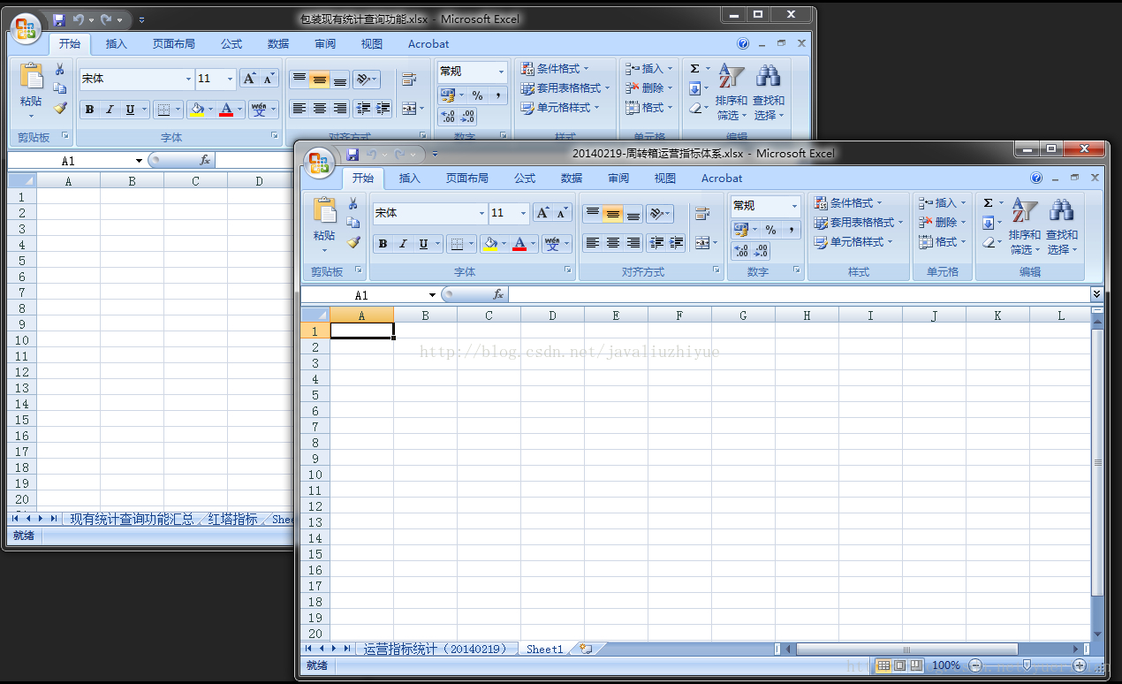Select the 运营指标统计（20140219）sheet tab

(x=436, y=649)
